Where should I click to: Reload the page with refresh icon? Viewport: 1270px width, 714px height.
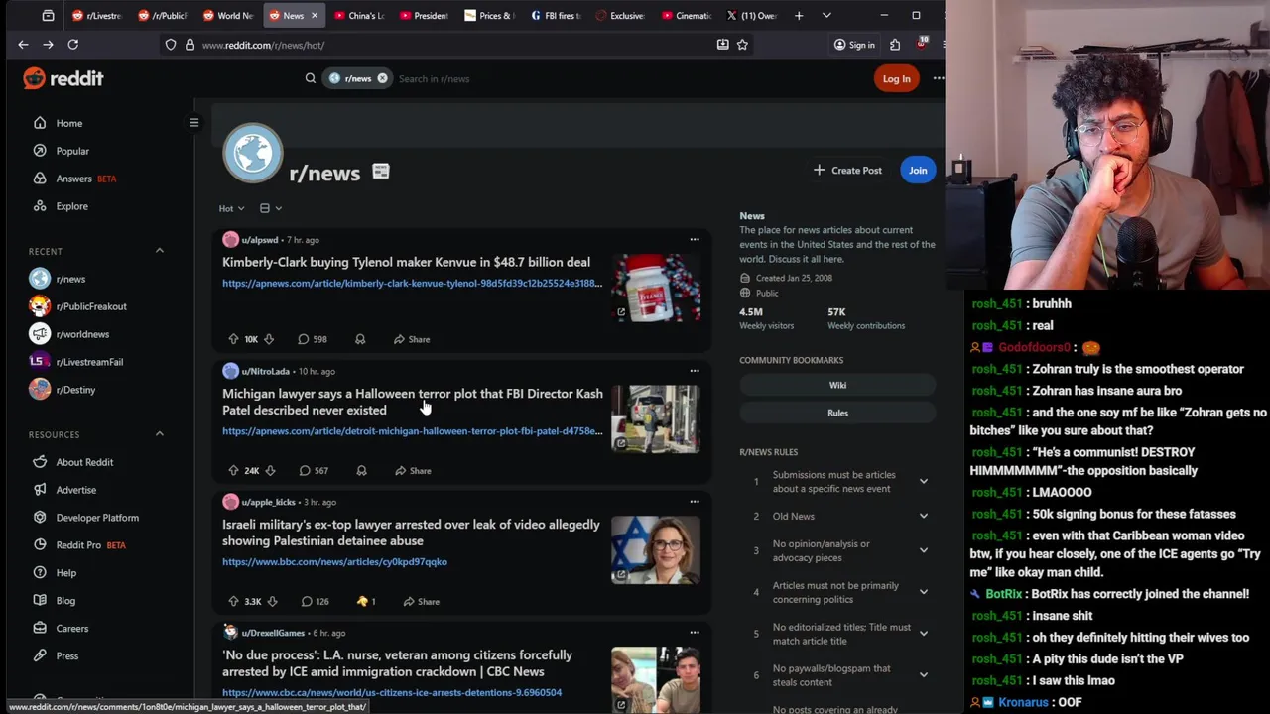72,45
